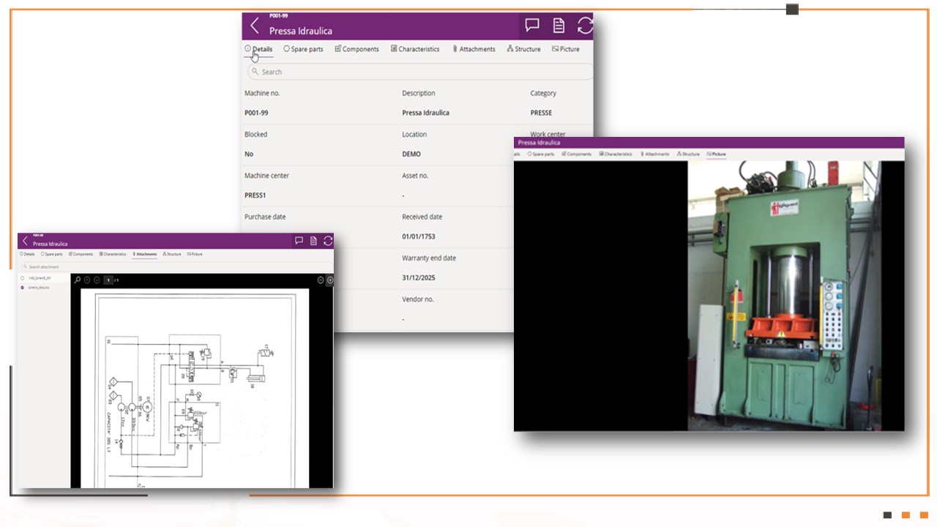Image resolution: width=937 pixels, height=527 pixels.
Task: Open document icon in Details window header
Action: click(559, 26)
